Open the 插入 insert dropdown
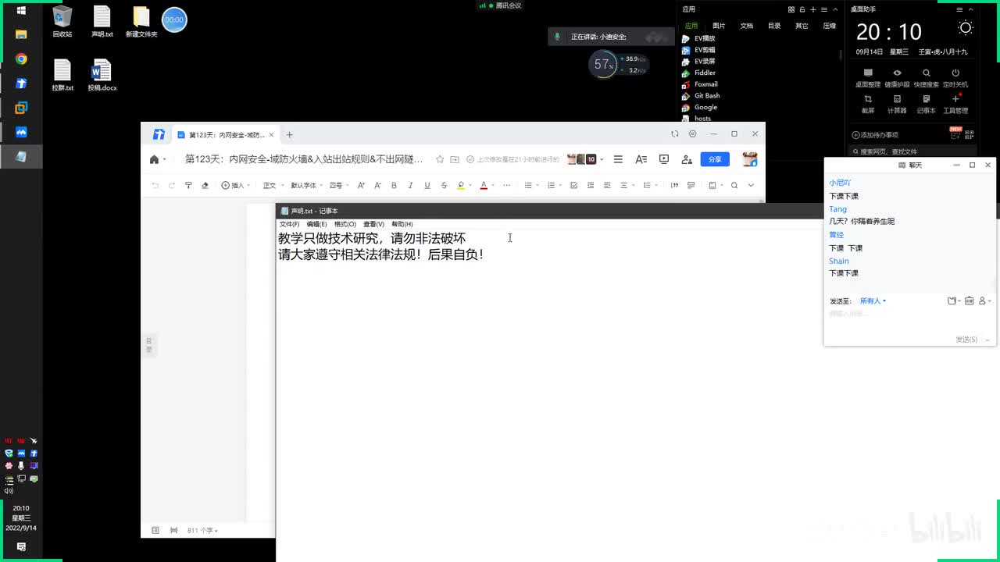The width and height of the screenshot is (1000, 562). tap(235, 185)
